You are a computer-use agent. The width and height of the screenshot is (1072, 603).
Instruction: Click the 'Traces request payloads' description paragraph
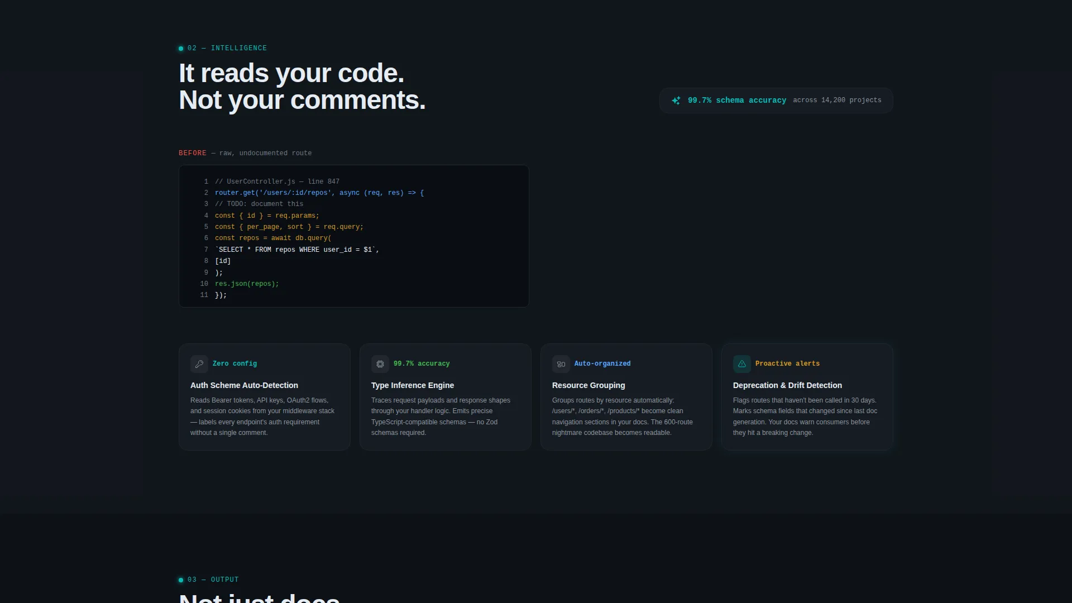(x=441, y=417)
